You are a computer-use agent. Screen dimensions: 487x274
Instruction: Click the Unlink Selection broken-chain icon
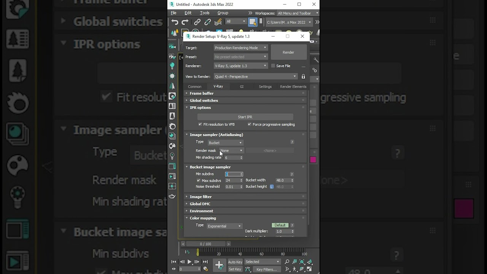pos(207,22)
